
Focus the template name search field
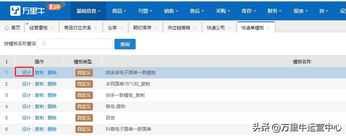point(75,44)
